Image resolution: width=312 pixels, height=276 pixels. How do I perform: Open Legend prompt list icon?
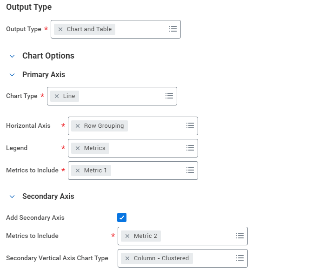tap(190, 148)
